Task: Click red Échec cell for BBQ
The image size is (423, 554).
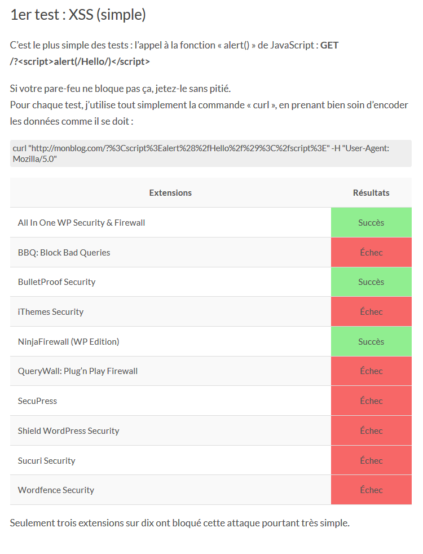Action: (371, 252)
